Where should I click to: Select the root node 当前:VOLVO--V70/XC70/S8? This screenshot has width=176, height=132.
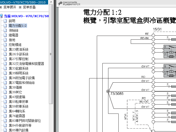(x=26, y=16)
